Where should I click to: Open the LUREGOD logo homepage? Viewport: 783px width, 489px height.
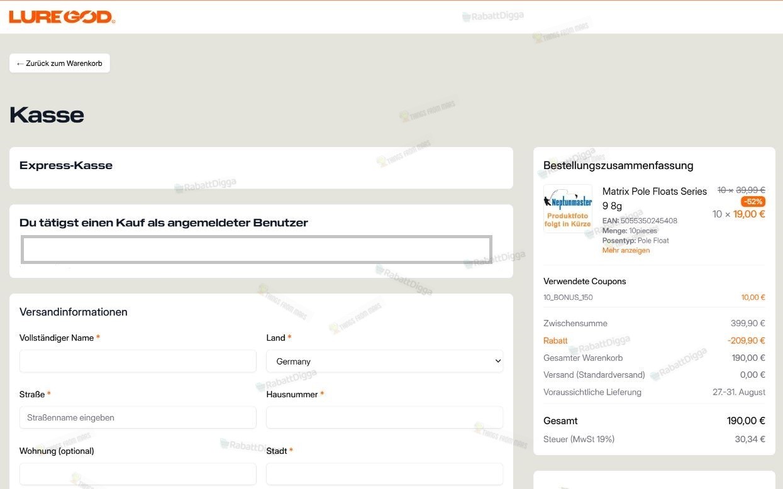(x=62, y=17)
